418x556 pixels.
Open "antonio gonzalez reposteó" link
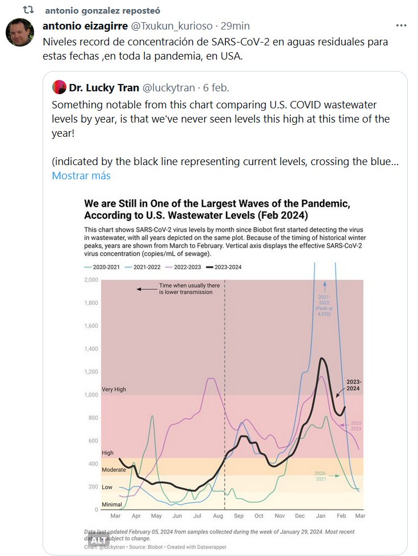point(102,11)
